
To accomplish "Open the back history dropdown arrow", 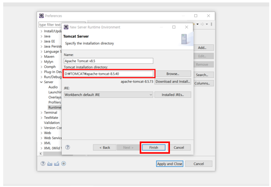I will 198,24.
